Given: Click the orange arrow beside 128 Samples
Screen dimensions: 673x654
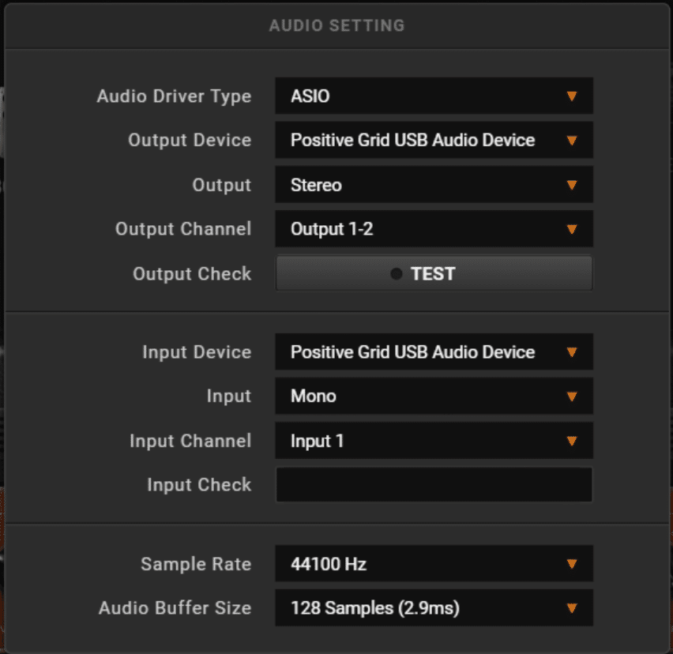Looking at the screenshot, I should coord(571,608).
